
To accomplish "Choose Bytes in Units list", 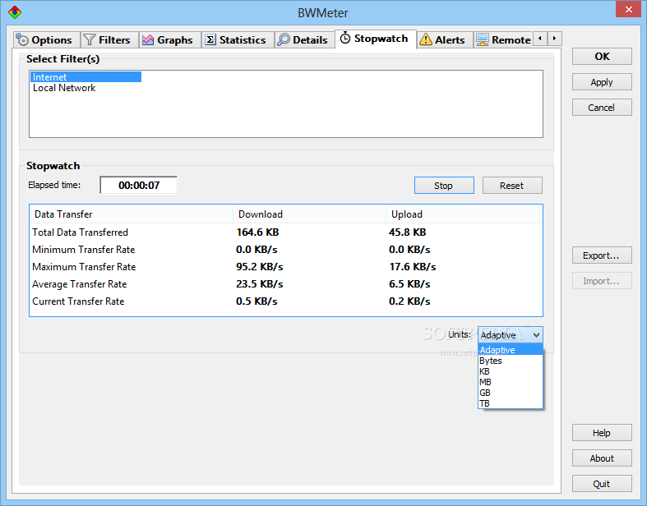I will [x=511, y=361].
